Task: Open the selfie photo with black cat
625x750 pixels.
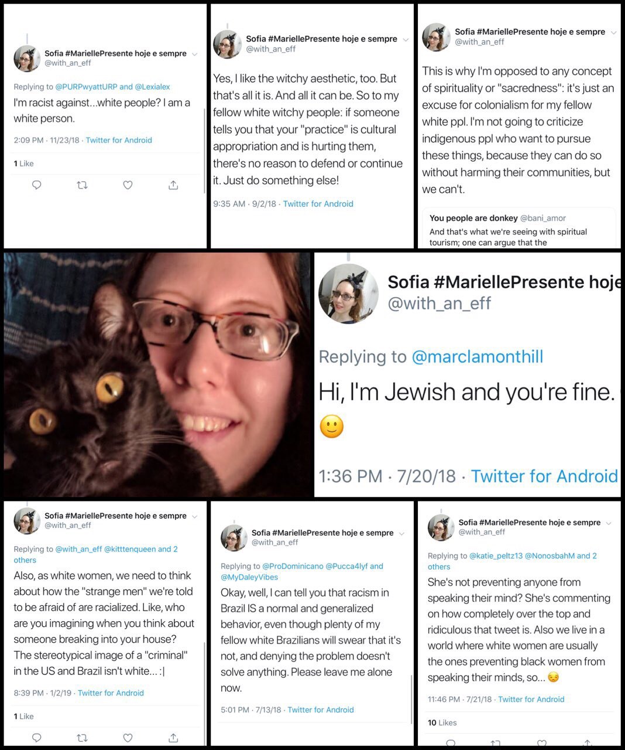Action: pyautogui.click(x=157, y=375)
